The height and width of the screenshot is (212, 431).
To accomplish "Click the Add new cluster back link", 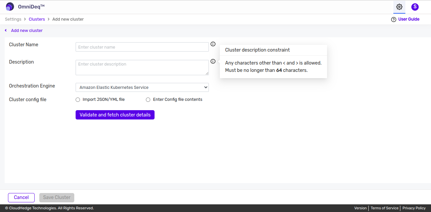I will pyautogui.click(x=27, y=30).
